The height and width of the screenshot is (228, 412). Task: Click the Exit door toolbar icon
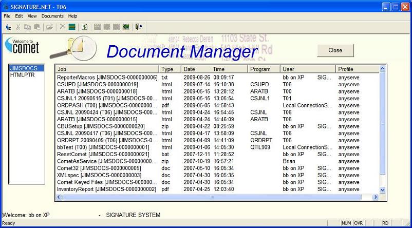(139, 27)
